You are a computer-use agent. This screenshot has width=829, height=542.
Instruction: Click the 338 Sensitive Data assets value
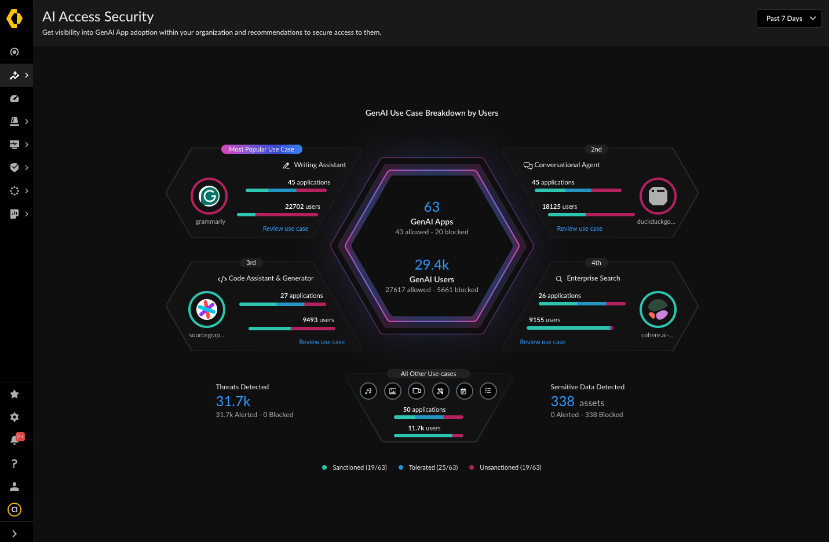click(x=563, y=401)
